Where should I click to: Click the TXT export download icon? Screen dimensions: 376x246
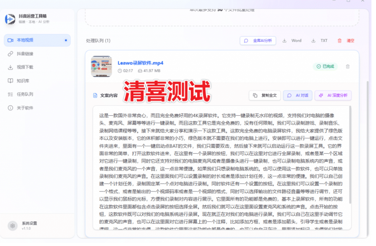coord(313,40)
